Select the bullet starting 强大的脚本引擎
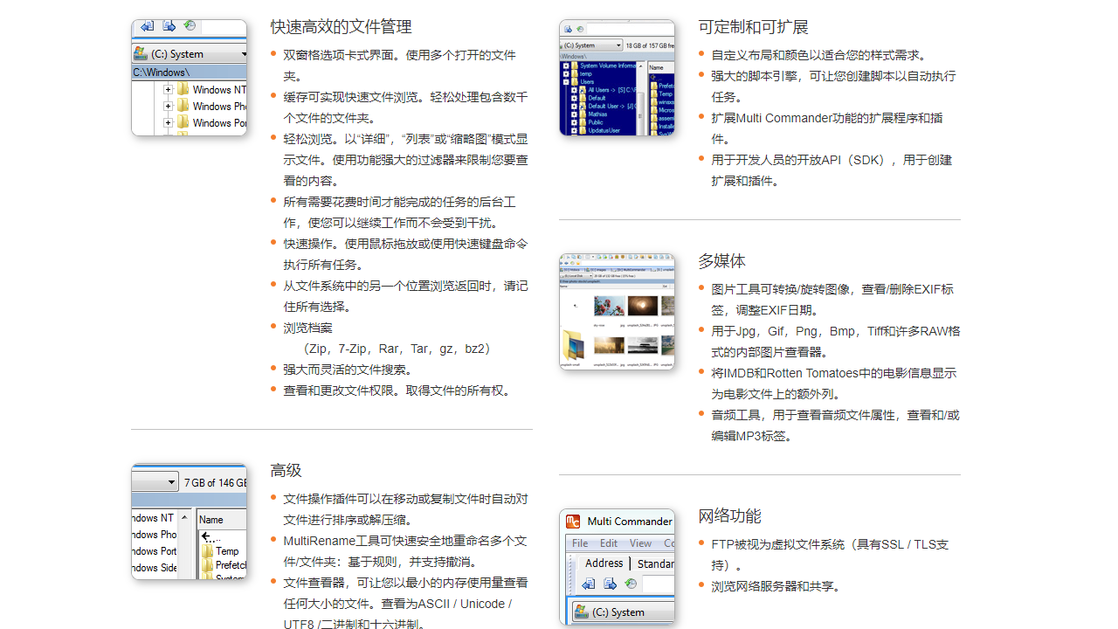Image resolution: width=1118 pixels, height=629 pixels. click(x=833, y=86)
